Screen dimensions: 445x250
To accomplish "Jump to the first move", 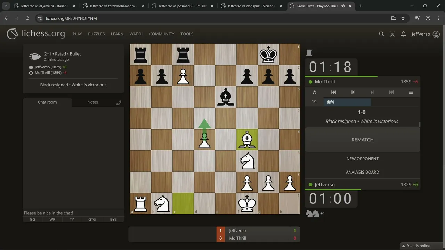I will click(x=333, y=92).
